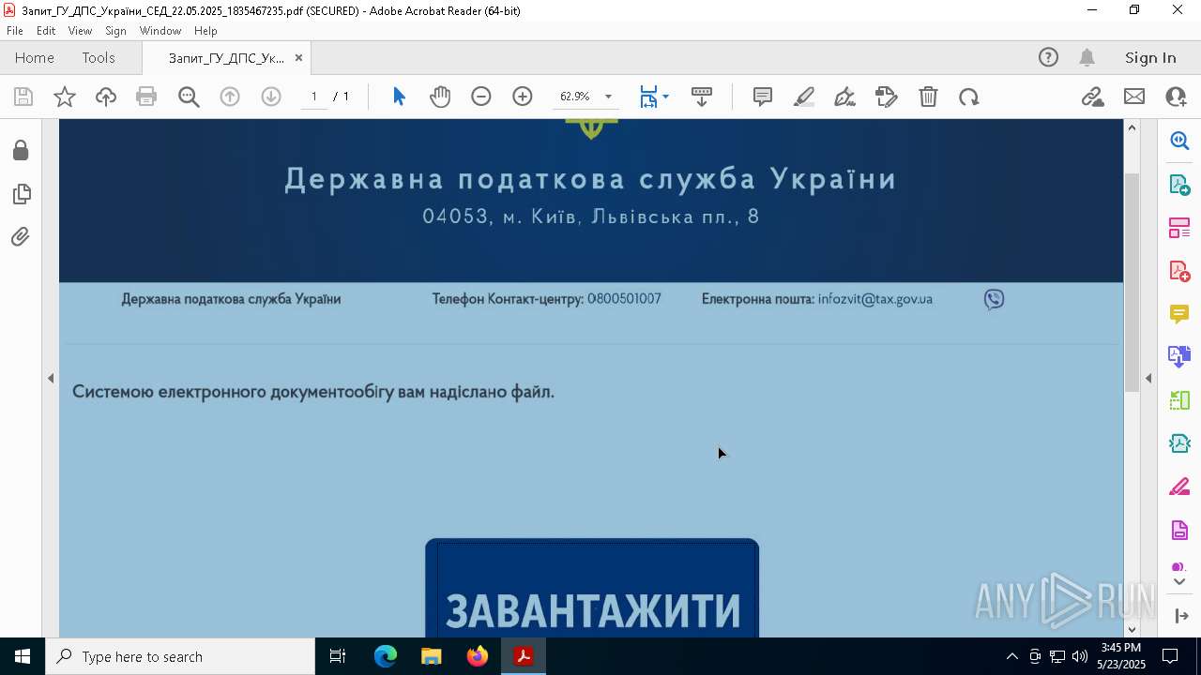
Task: Open the Export PDF tool in right pane
Action: [1179, 184]
